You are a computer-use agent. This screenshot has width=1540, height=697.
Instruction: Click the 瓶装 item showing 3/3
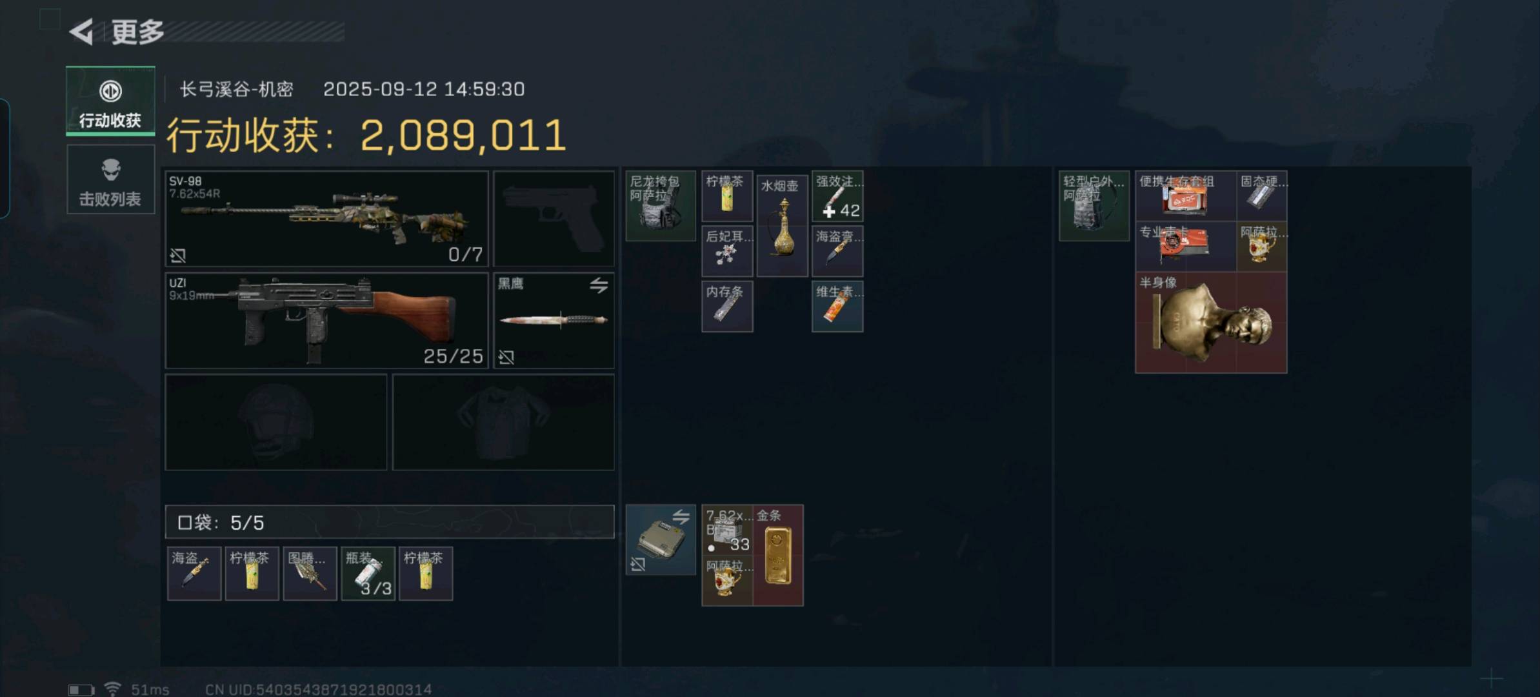(x=368, y=574)
